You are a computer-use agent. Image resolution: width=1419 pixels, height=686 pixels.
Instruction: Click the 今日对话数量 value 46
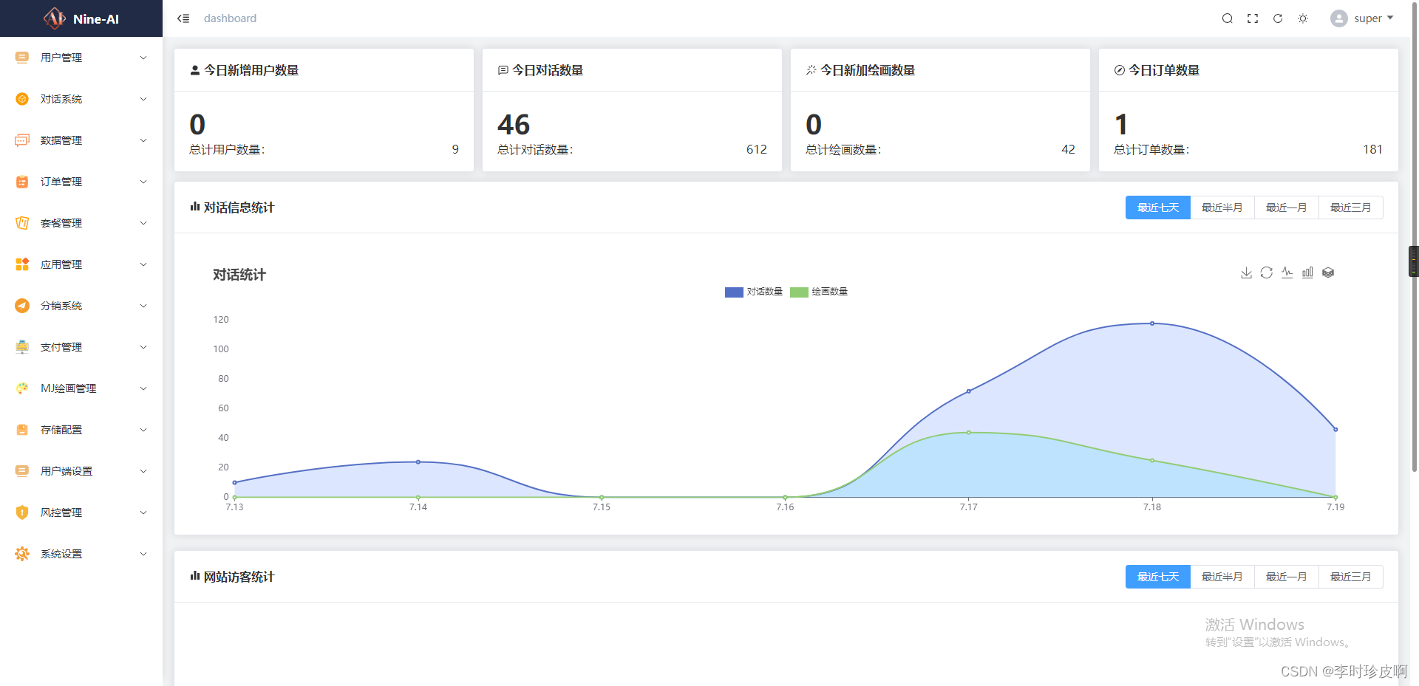(514, 124)
